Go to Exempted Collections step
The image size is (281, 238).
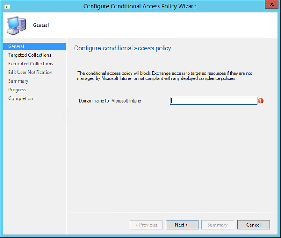pyautogui.click(x=31, y=63)
